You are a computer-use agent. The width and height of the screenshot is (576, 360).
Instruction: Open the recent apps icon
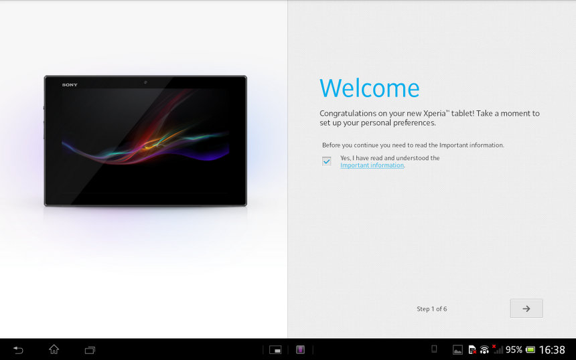tap(90, 350)
